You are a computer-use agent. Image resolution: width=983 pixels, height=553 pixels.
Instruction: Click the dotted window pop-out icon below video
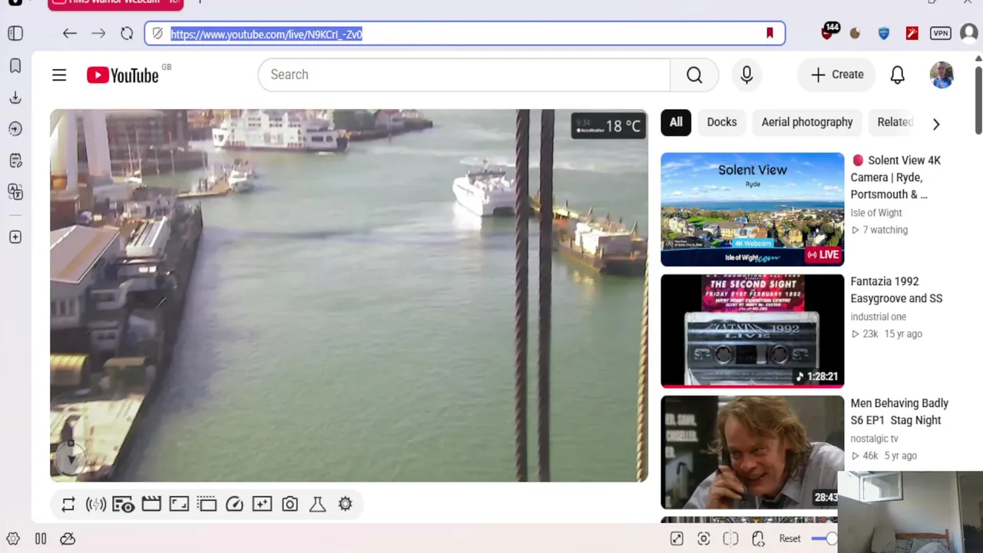pos(207,504)
